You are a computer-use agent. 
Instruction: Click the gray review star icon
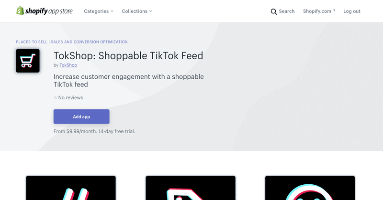click(x=56, y=97)
